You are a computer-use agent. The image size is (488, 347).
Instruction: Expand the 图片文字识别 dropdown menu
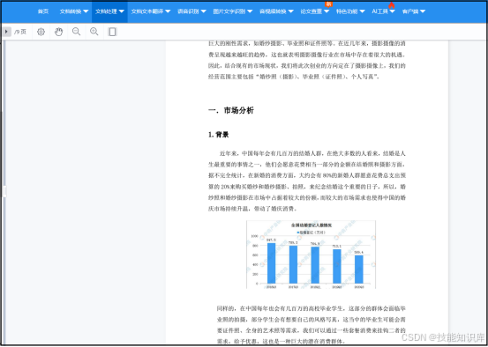pyautogui.click(x=233, y=11)
